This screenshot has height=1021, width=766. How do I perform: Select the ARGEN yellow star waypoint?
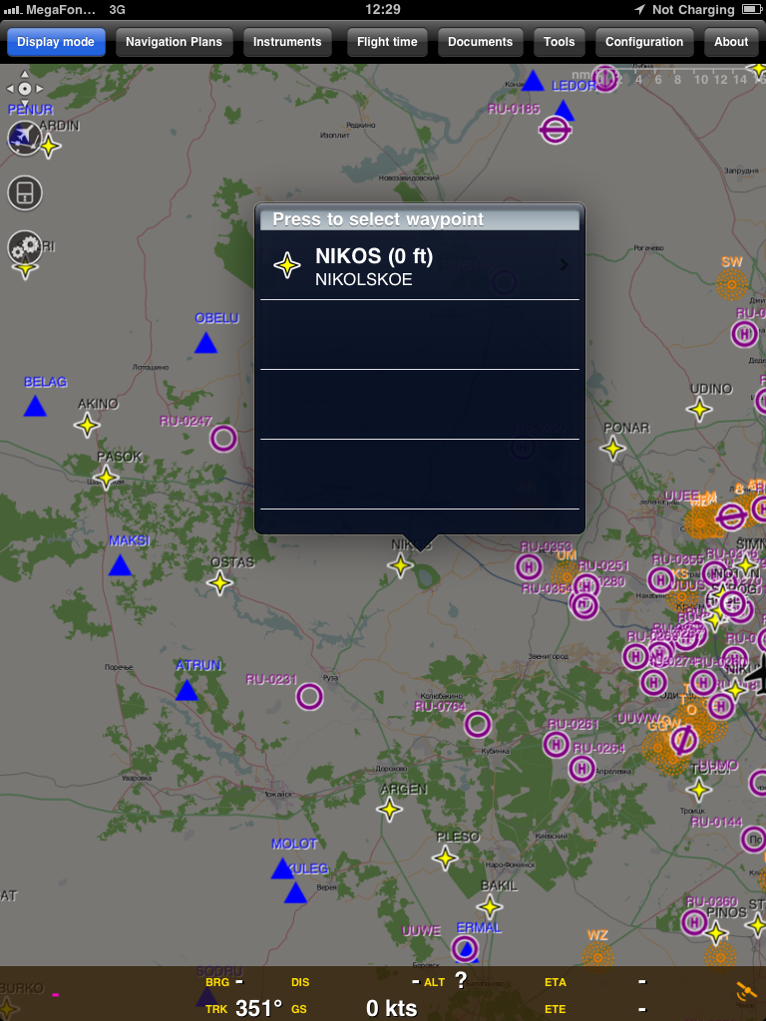tap(390, 809)
